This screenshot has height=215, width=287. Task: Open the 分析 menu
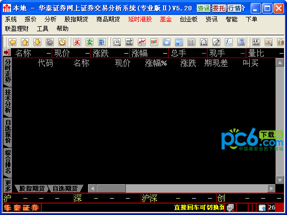50,19
